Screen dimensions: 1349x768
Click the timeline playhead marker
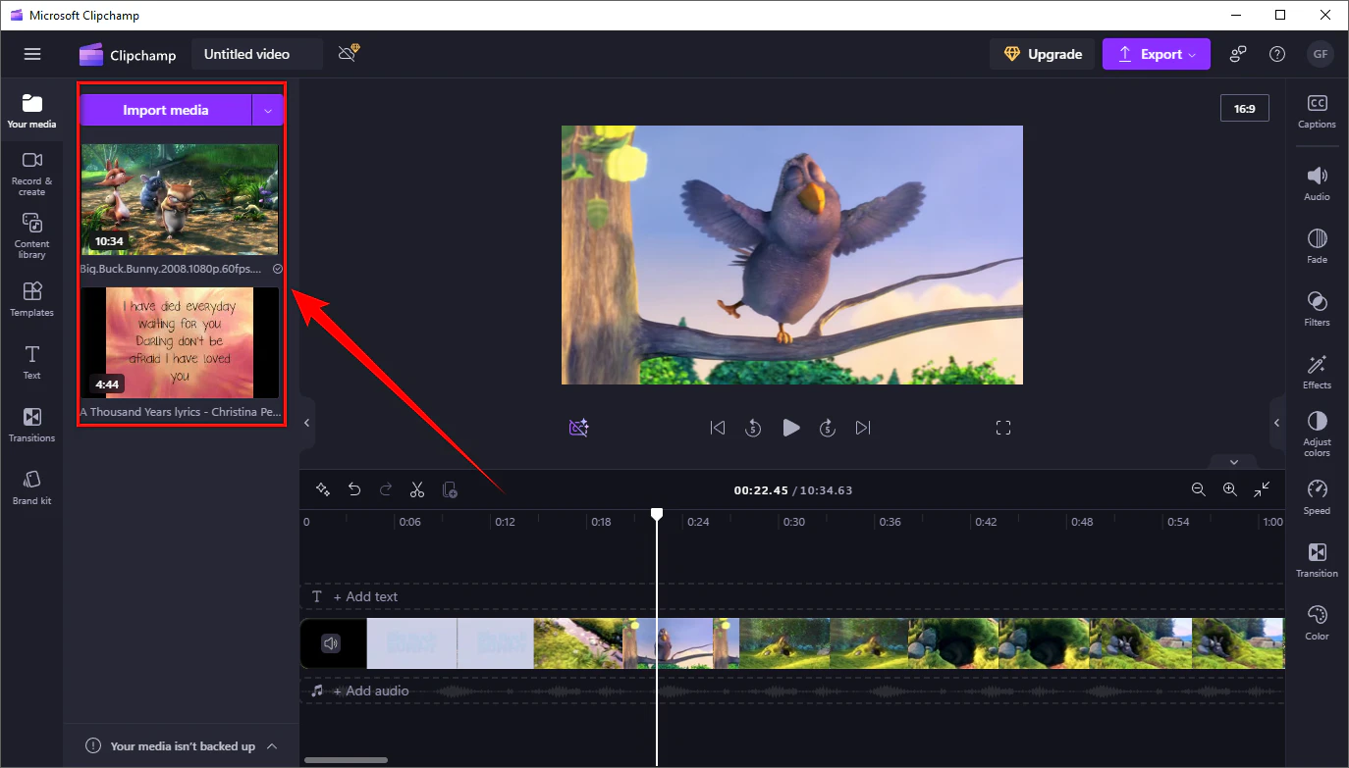(x=657, y=514)
